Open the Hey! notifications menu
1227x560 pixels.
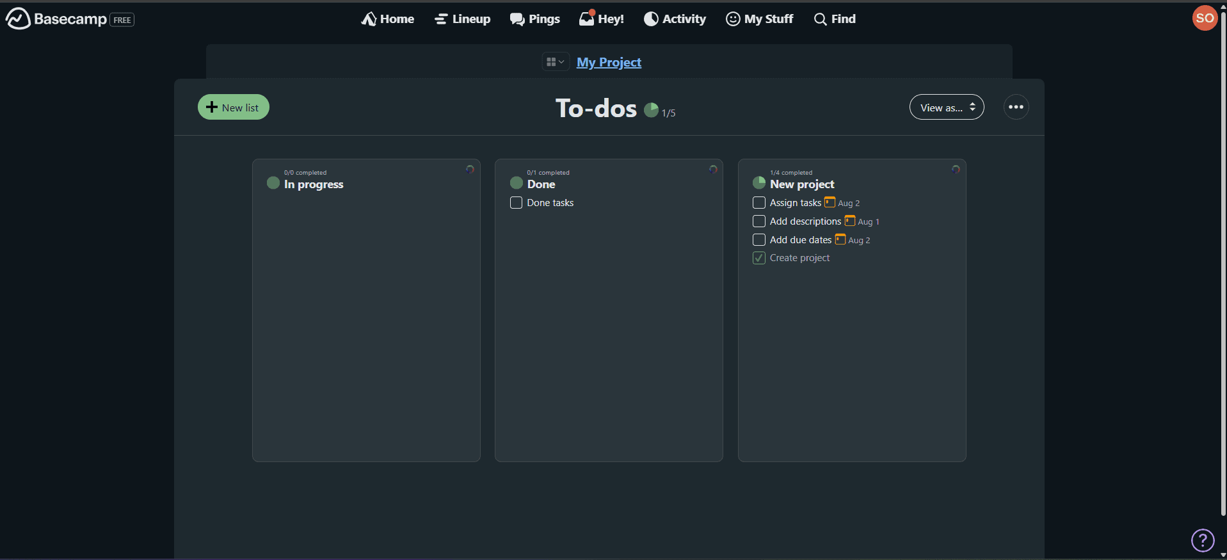point(601,19)
